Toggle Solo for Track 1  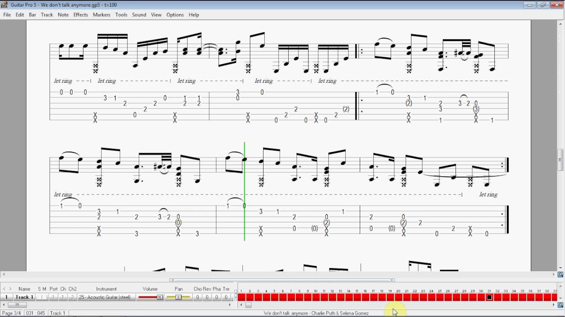pyautogui.click(x=39, y=297)
